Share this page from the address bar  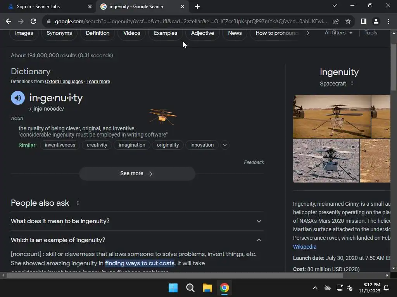(336, 22)
